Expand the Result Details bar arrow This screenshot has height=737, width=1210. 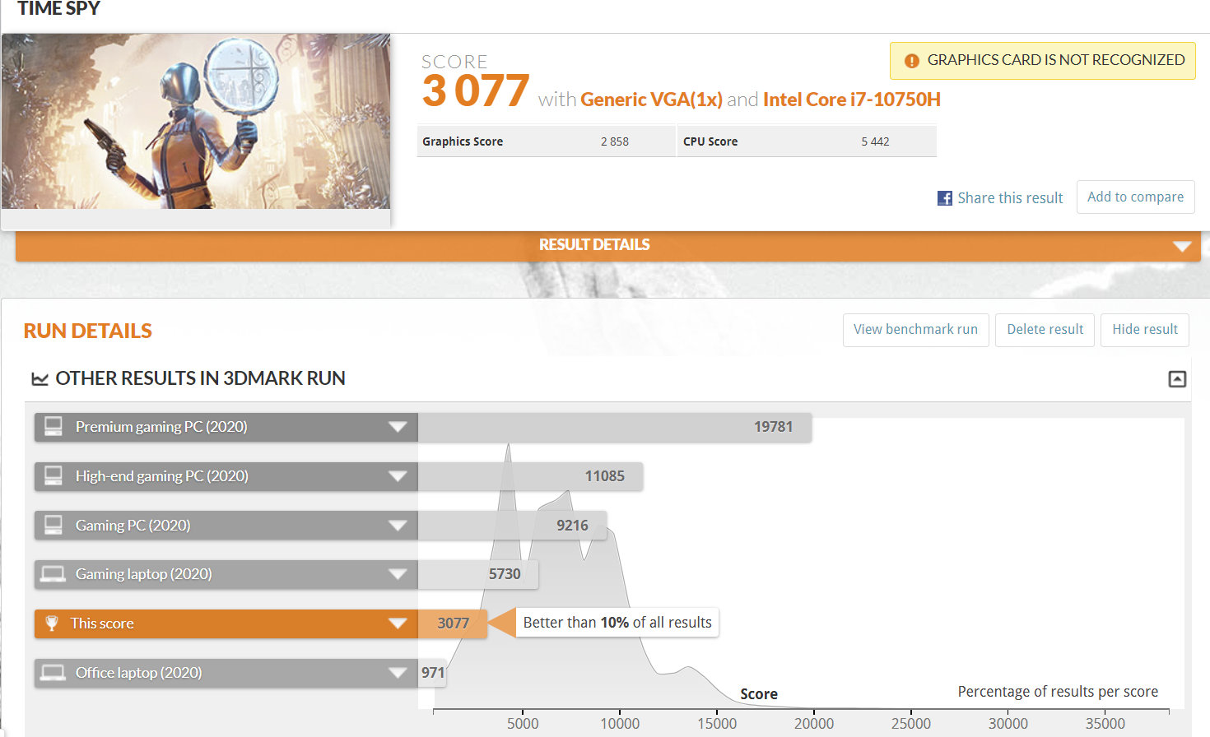point(1182,246)
